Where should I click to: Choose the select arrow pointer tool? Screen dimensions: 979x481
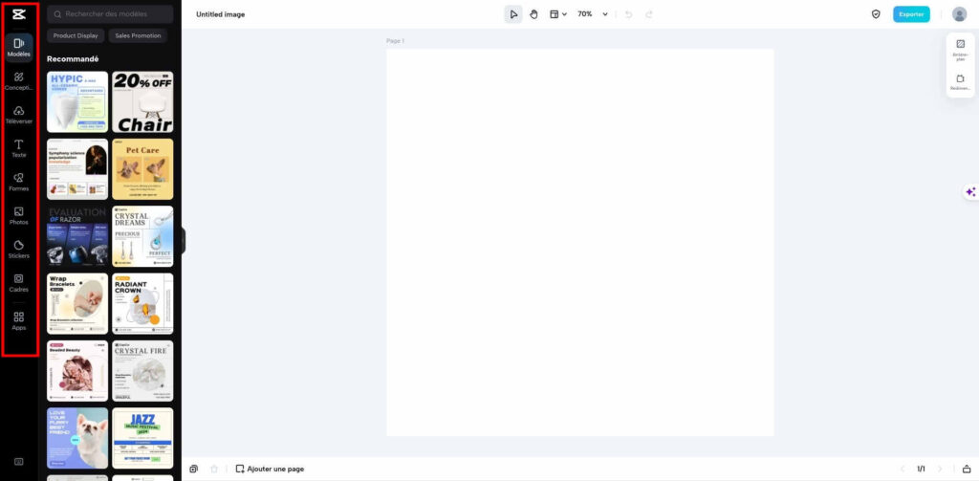click(x=513, y=14)
